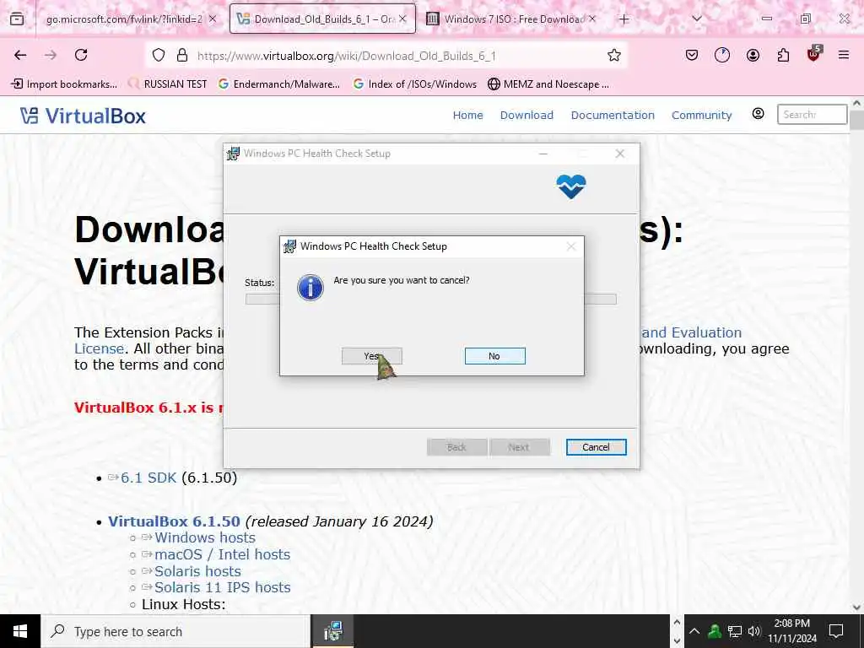
Task: Open Import bookmarks bookmark item
Action: [x=64, y=84]
